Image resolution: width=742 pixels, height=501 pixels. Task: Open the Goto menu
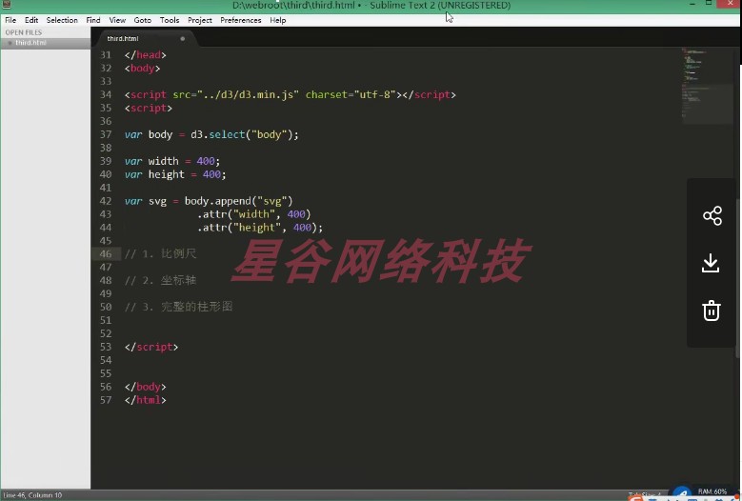click(143, 20)
